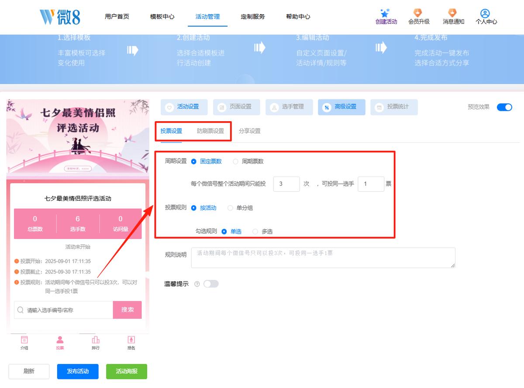Click the green 活动海报 button
The width and height of the screenshot is (524, 388).
[127, 371]
